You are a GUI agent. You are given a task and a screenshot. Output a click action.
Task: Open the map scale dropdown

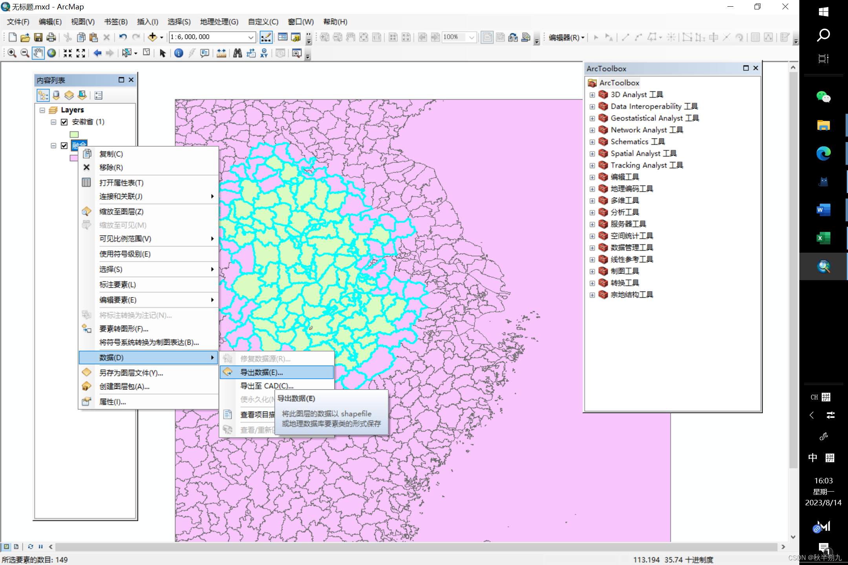tap(250, 37)
